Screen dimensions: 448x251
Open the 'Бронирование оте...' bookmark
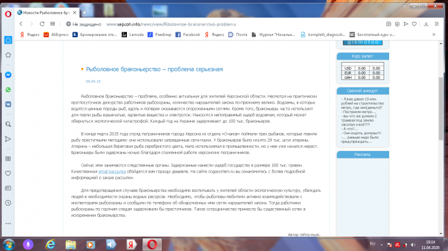click(x=95, y=35)
